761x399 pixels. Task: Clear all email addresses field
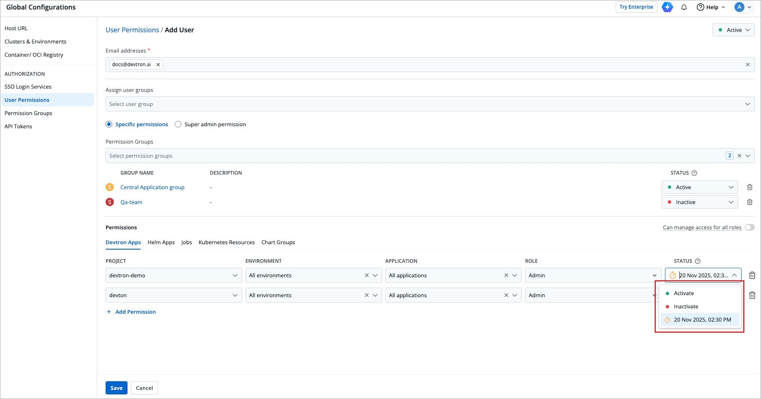tap(747, 65)
